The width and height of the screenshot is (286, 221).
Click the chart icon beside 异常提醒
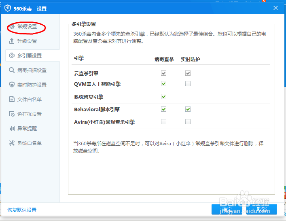12,128
